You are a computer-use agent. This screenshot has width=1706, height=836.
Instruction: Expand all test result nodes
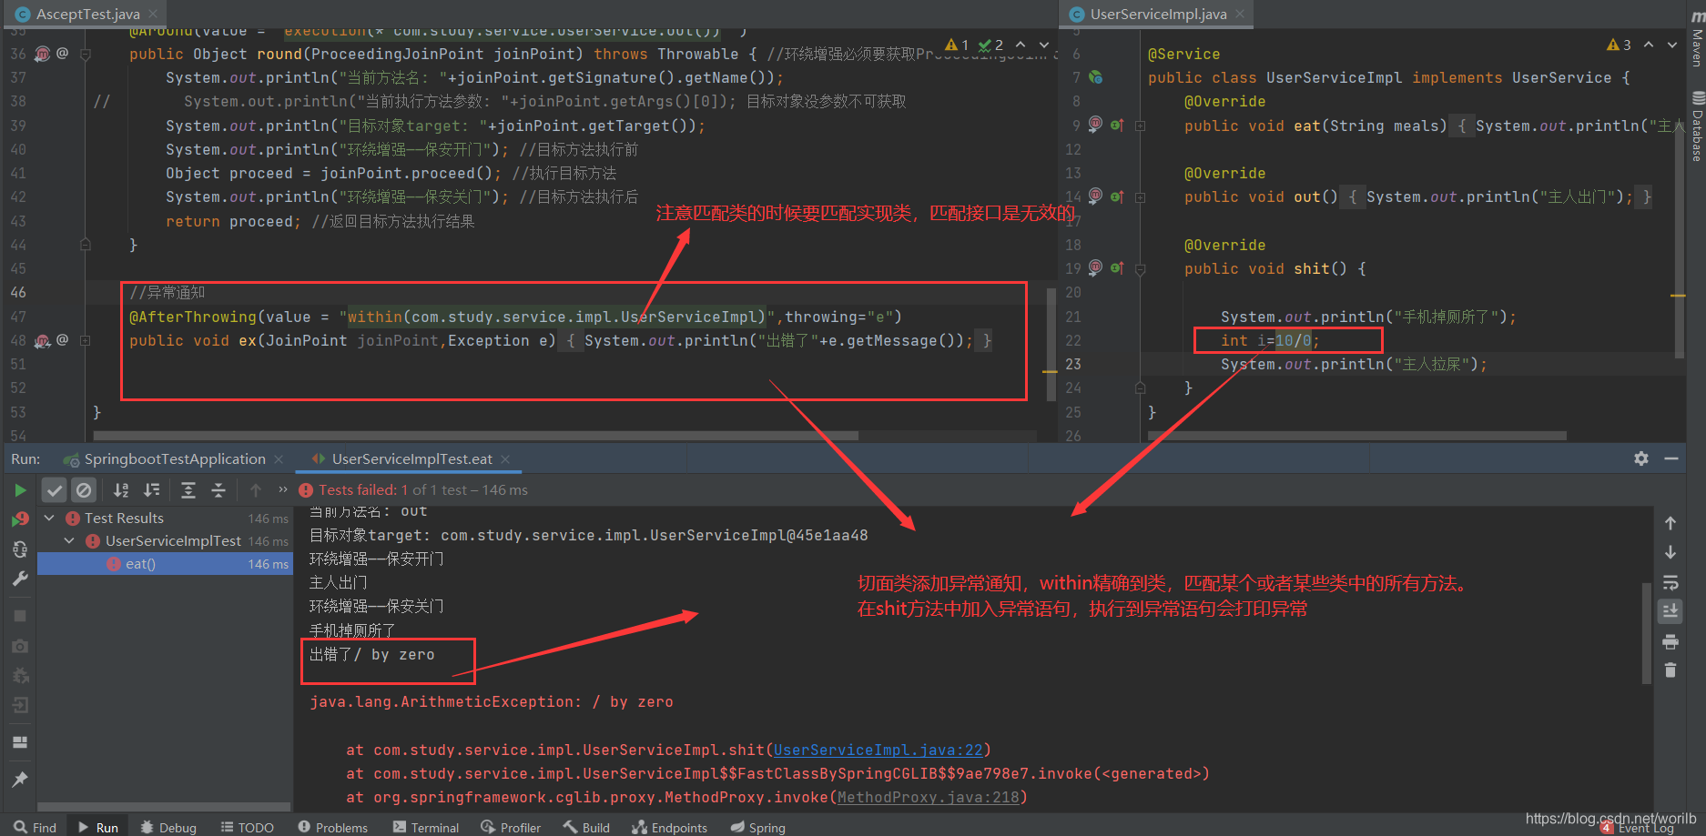pos(188,490)
